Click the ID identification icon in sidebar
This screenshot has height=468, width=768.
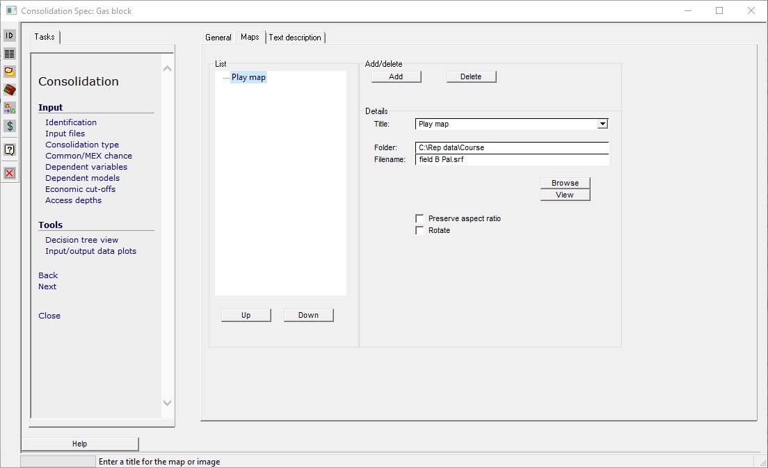pyautogui.click(x=10, y=35)
